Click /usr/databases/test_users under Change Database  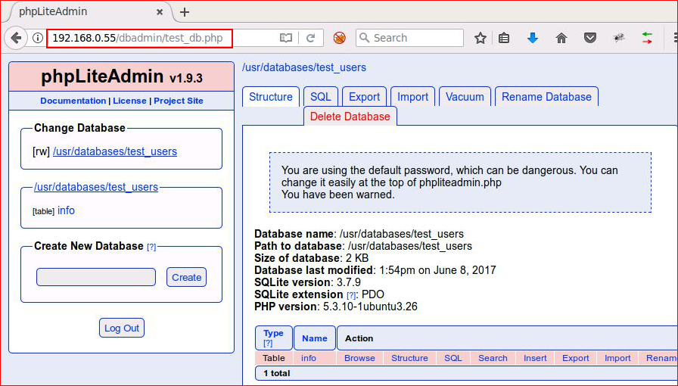tap(115, 151)
